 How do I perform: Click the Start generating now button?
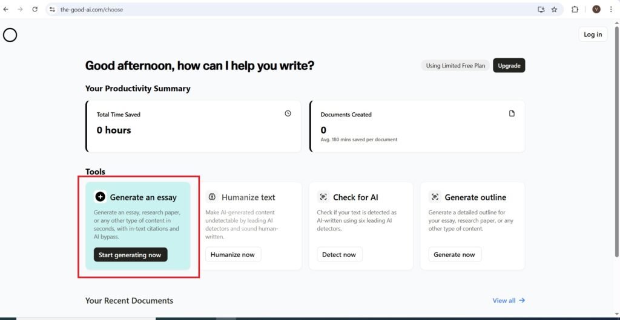click(x=130, y=255)
